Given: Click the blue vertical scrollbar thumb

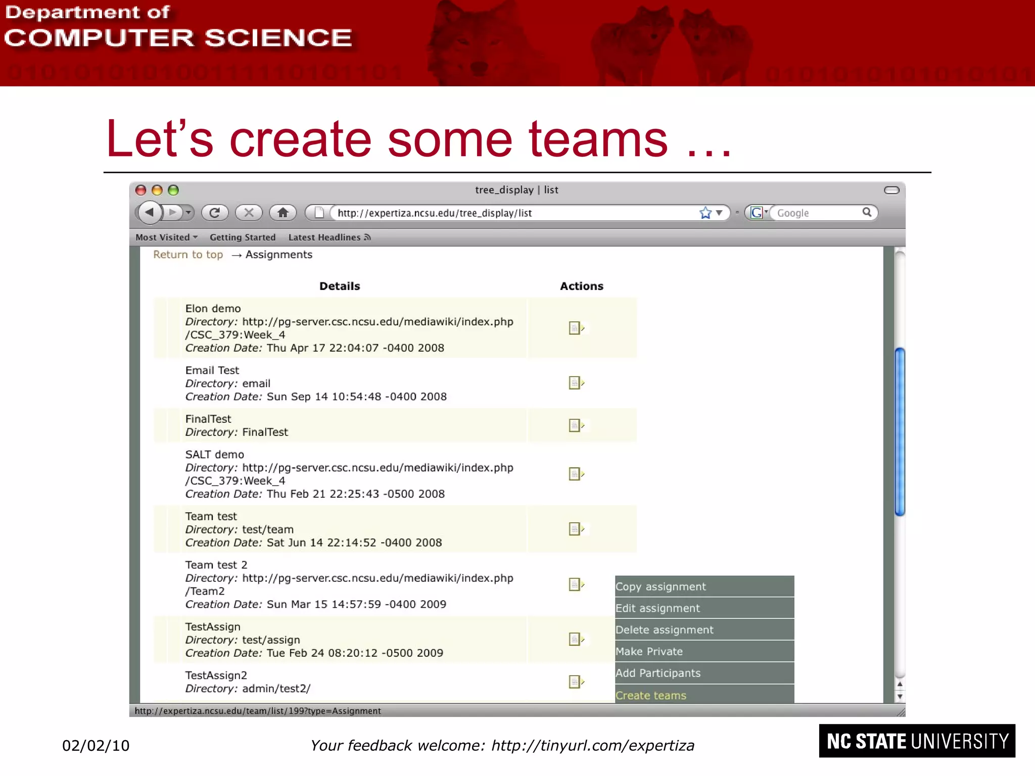Looking at the screenshot, I should 900,432.
